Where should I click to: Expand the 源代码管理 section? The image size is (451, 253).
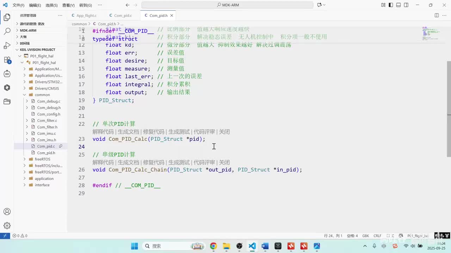click(x=41, y=24)
